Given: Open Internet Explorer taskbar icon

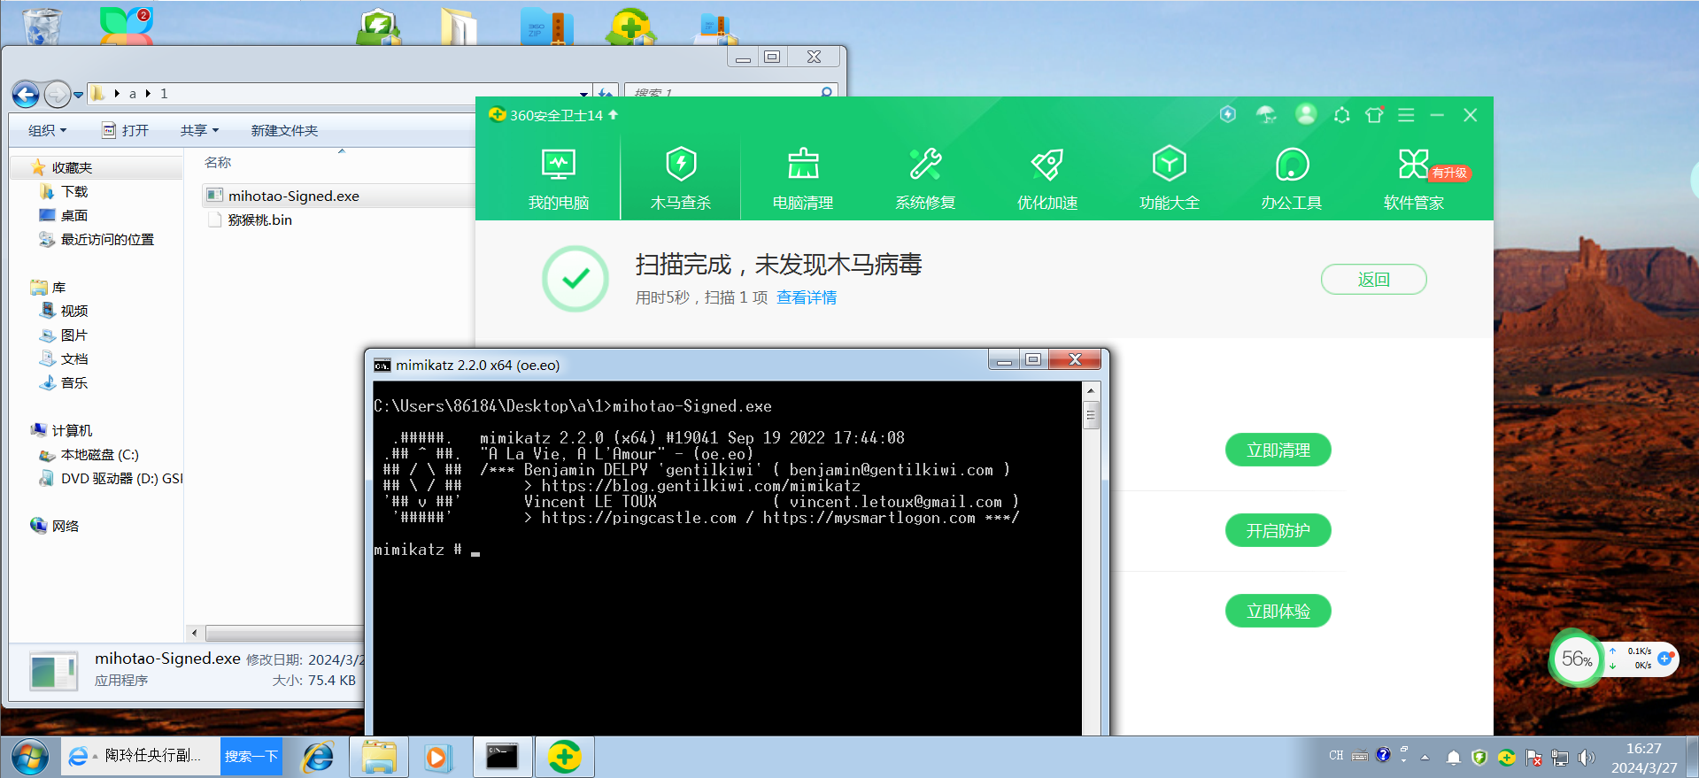Looking at the screenshot, I should (318, 758).
